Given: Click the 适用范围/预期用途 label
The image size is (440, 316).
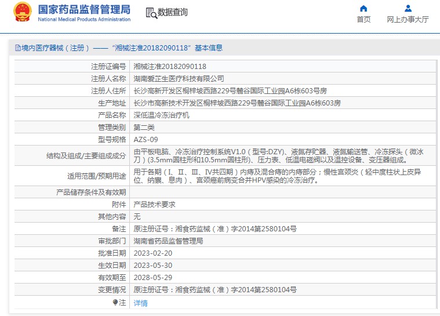Looking at the screenshot, I should (x=97, y=176).
